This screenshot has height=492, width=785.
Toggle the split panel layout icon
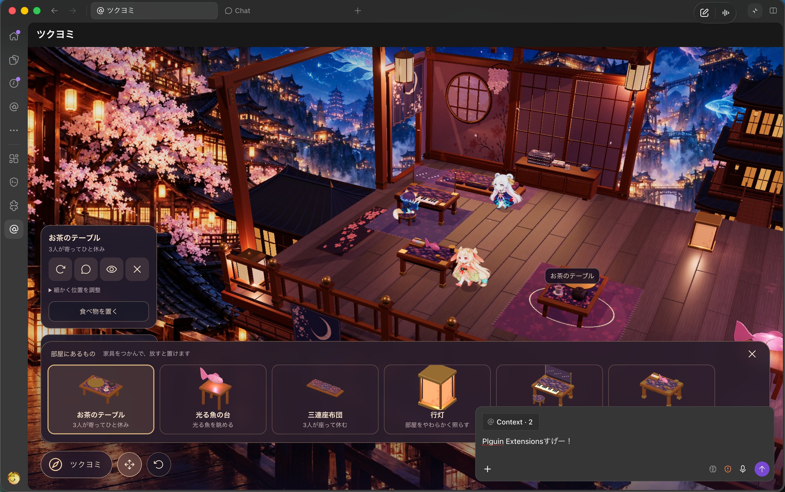point(773,11)
